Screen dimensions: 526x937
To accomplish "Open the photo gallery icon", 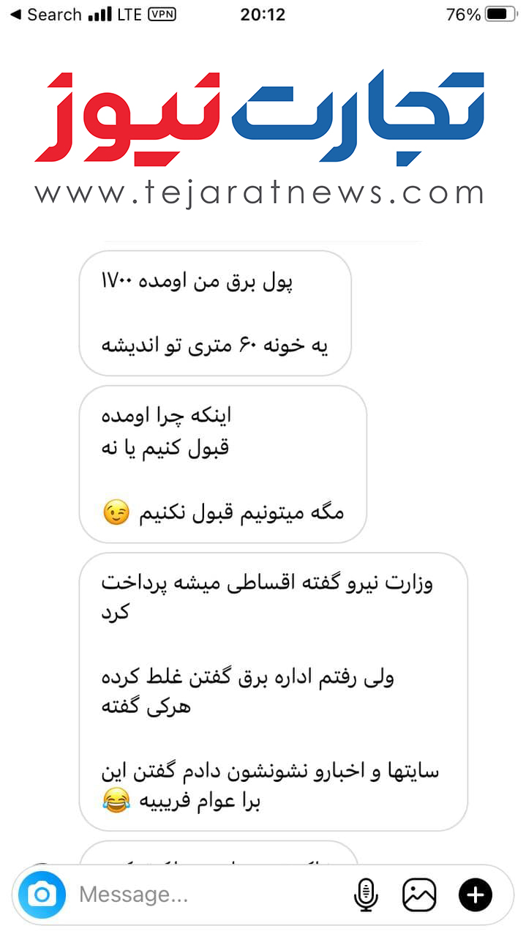I will [419, 895].
